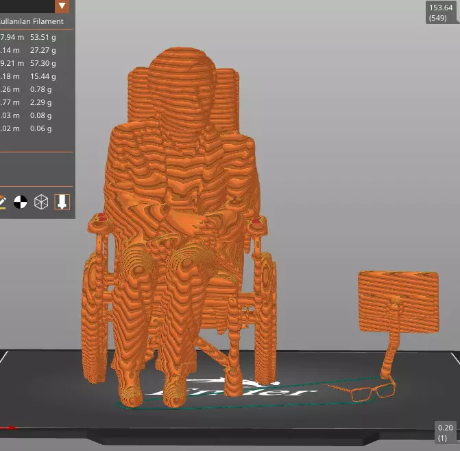Click the 'Kullanılan Filament' column header
The height and width of the screenshot is (451, 460).
(32, 21)
